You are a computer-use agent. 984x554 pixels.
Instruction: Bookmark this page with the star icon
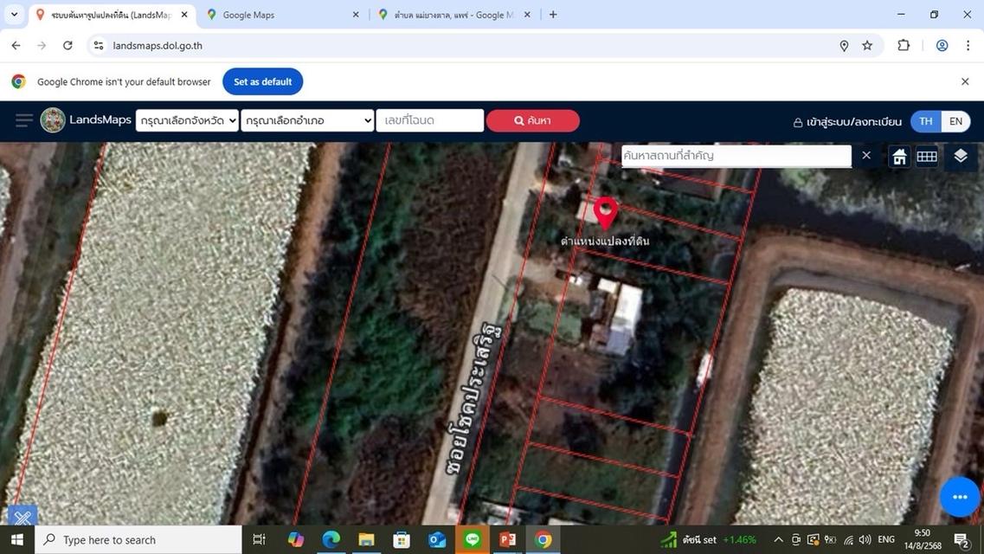point(867,46)
